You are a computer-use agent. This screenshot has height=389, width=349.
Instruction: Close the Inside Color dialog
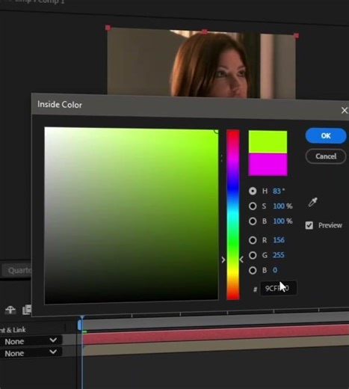point(345,111)
